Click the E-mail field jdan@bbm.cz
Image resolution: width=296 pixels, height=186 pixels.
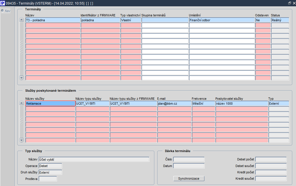point(174,103)
